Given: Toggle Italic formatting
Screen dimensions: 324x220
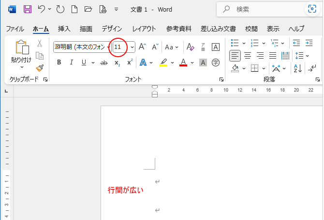Looking at the screenshot, I should [x=72, y=63].
